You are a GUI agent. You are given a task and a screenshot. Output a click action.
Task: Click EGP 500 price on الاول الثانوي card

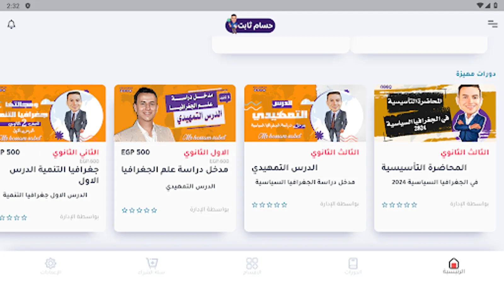[135, 152]
